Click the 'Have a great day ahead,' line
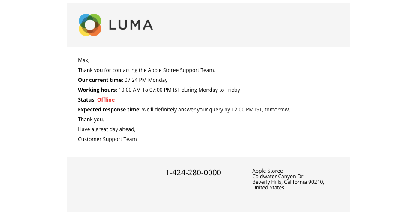Screen dimensions: 420x222 (107, 129)
